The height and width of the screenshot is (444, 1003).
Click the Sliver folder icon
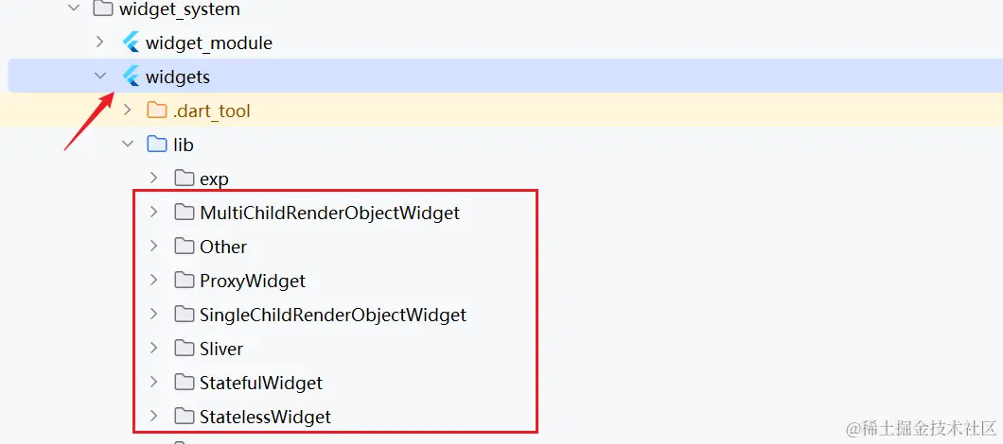[x=184, y=349]
